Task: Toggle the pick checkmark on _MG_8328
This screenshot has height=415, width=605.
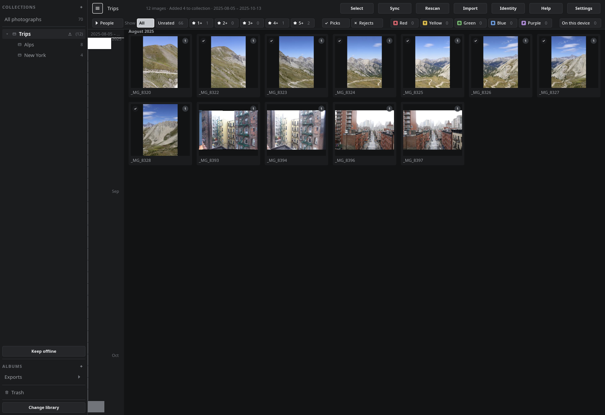Action: point(135,109)
